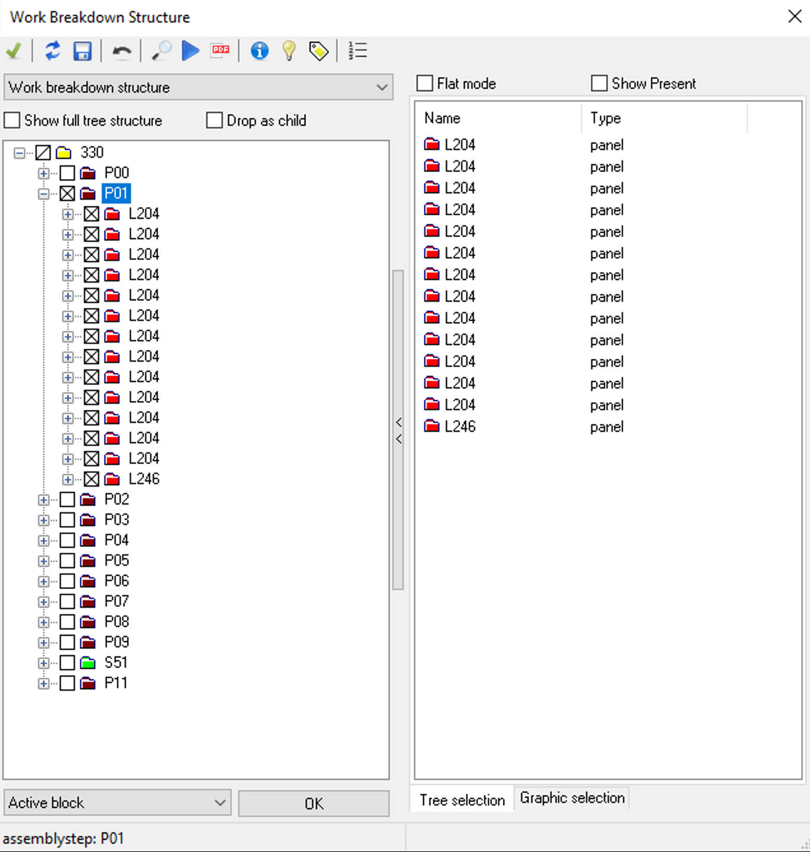This screenshot has width=810, height=852.
Task: Expand the P02 tree node
Action: [x=43, y=500]
